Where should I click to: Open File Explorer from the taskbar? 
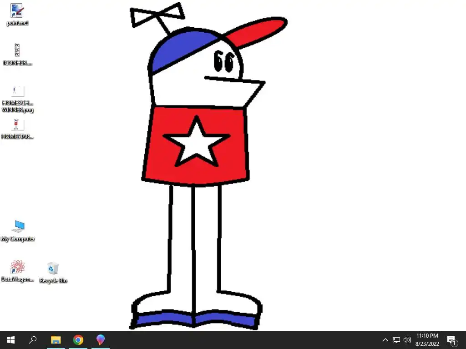coord(56,340)
